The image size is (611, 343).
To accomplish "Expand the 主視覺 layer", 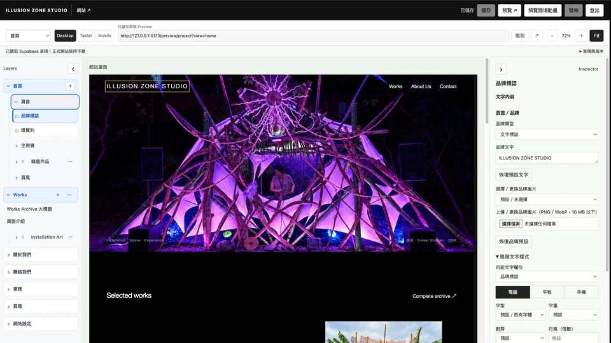I will tap(17, 146).
